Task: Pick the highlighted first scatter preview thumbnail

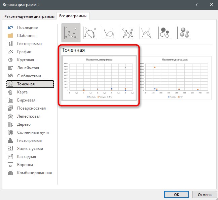Action: pos(99,78)
